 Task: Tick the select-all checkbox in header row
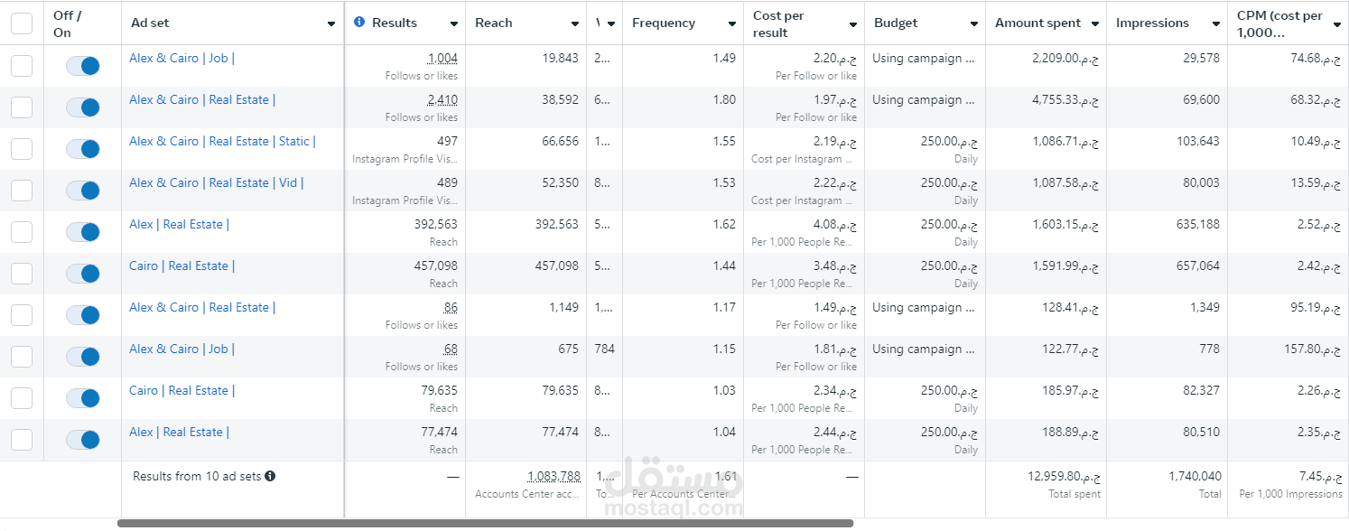pos(22,23)
